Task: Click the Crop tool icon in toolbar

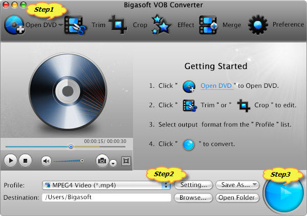Action: point(118,25)
